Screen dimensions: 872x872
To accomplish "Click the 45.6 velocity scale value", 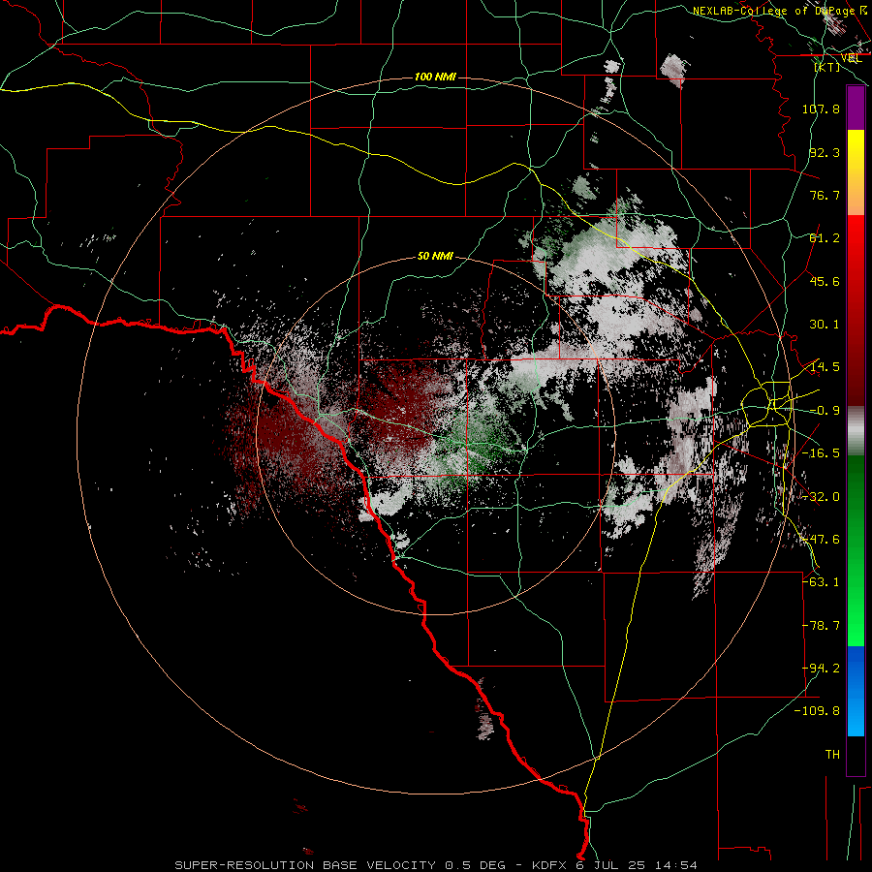I will pos(825,281).
